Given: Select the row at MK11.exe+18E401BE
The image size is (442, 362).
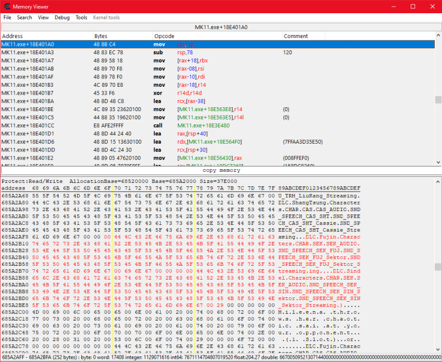Looking at the screenshot, I should click(x=218, y=109).
